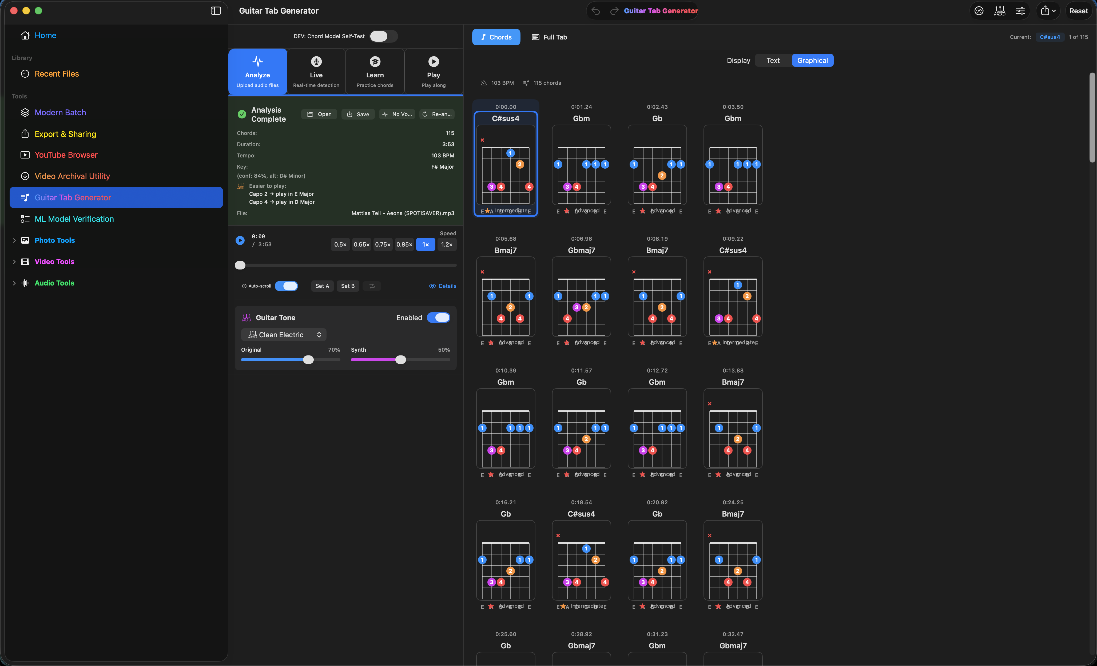Open the Details link with eye icon

pos(443,286)
